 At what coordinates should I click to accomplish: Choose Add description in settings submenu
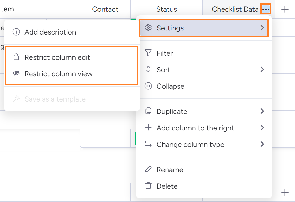tap(50, 32)
